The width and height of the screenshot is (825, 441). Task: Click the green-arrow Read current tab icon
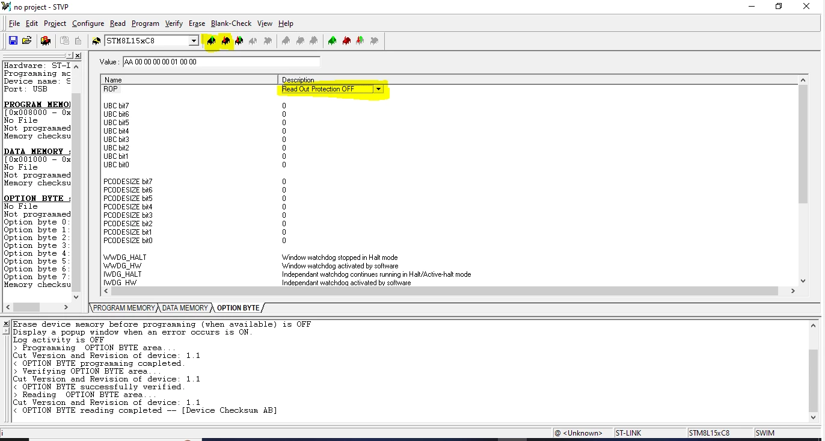tap(211, 41)
